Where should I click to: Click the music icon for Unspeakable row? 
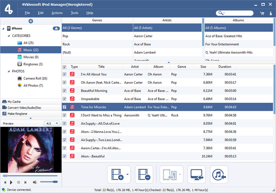tap(72, 99)
